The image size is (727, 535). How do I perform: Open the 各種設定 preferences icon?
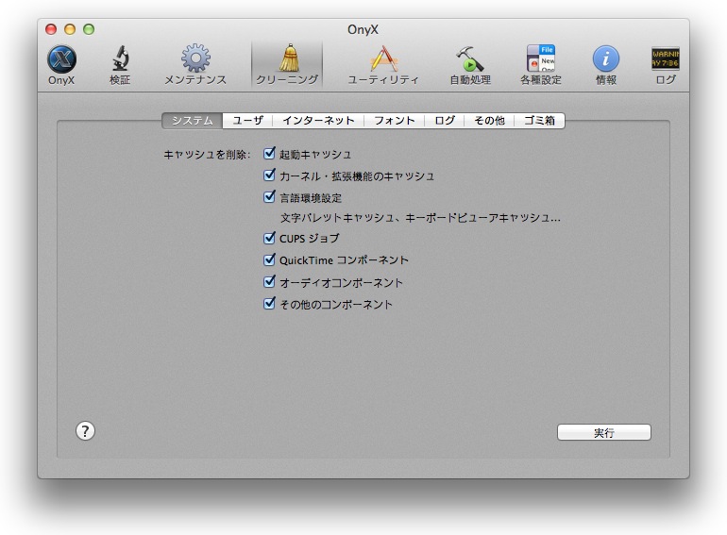[540, 60]
